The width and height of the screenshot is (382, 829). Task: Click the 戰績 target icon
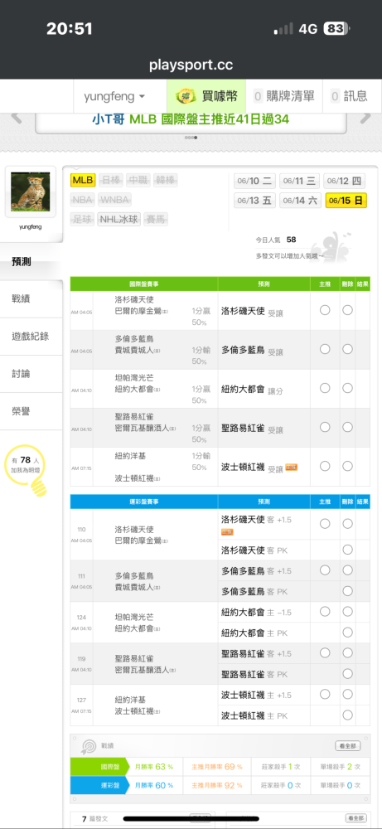tap(87, 746)
